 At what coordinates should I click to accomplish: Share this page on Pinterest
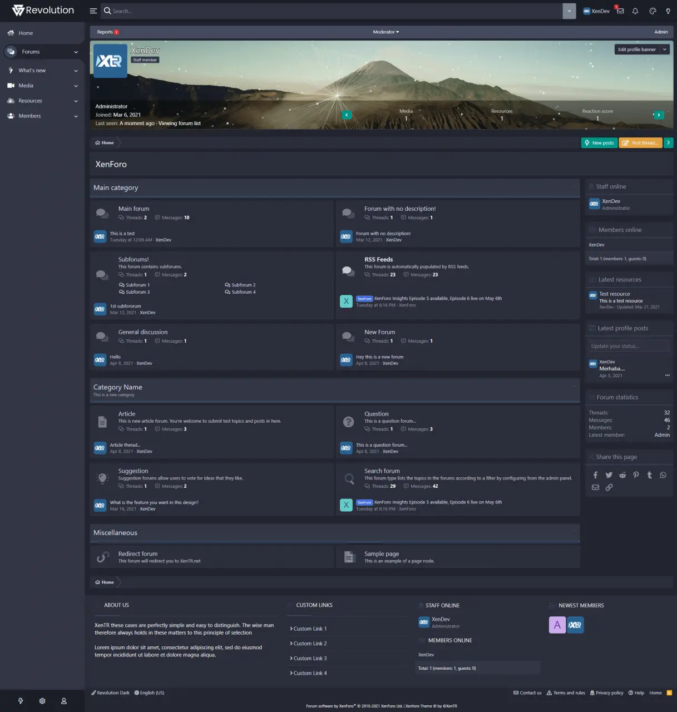coord(636,475)
